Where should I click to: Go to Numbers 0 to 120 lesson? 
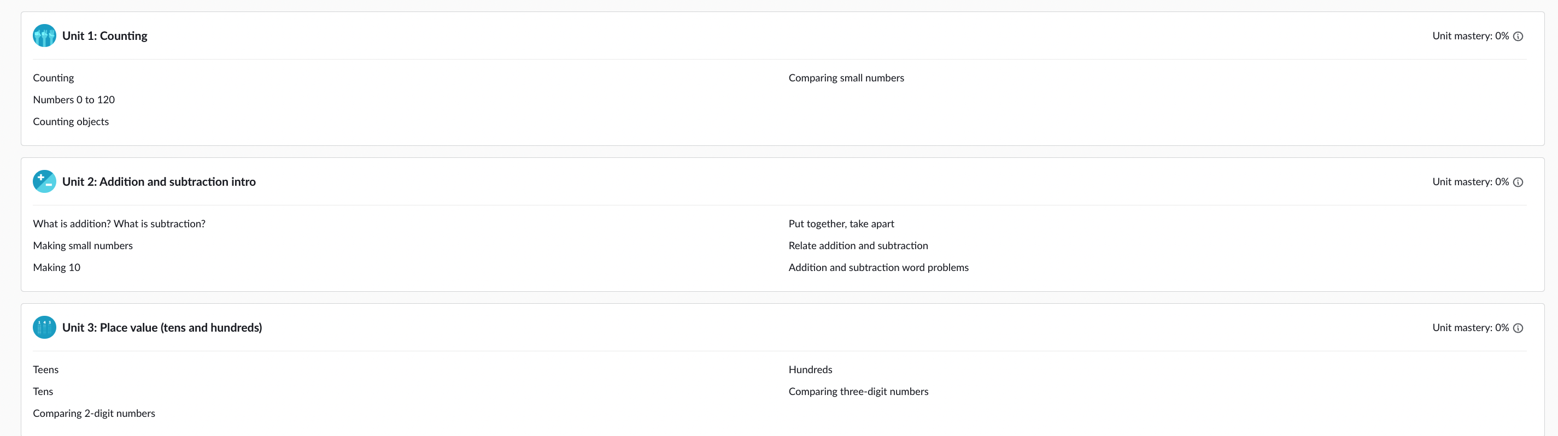point(74,100)
